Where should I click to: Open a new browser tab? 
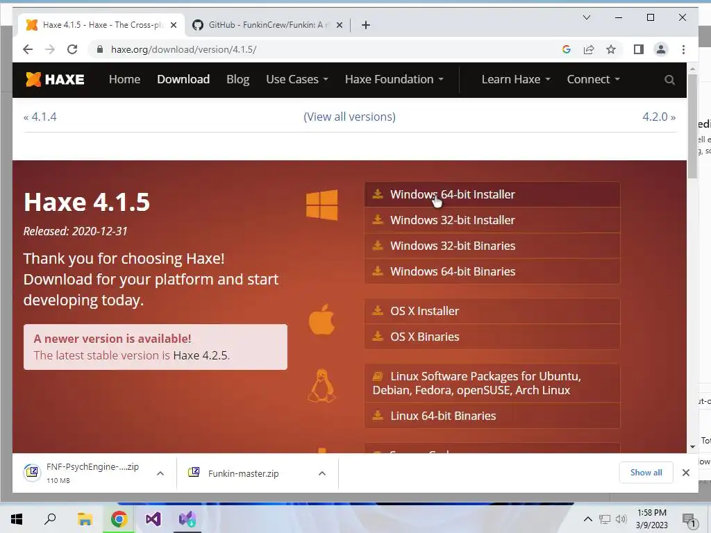(366, 25)
